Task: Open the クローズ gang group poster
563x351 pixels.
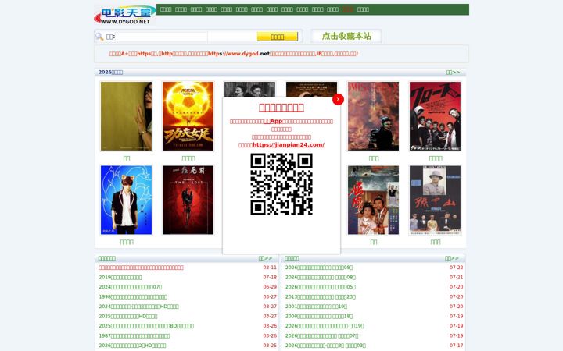Action: click(435, 116)
